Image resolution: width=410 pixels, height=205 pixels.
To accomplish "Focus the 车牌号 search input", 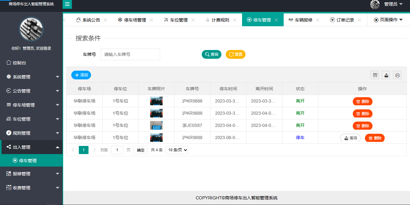I will click(130, 54).
